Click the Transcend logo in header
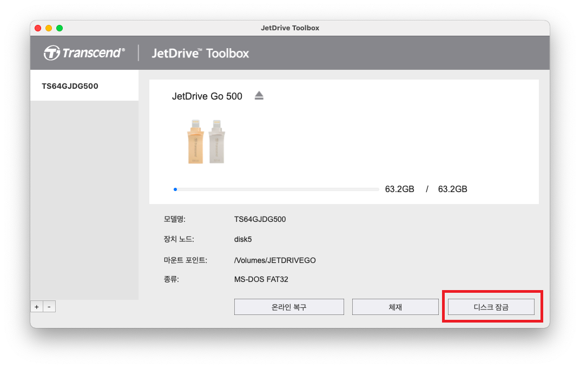The image size is (580, 368). pyautogui.click(x=84, y=53)
